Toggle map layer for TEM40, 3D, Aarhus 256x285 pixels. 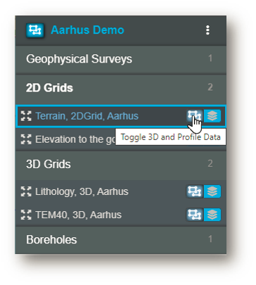point(212,215)
